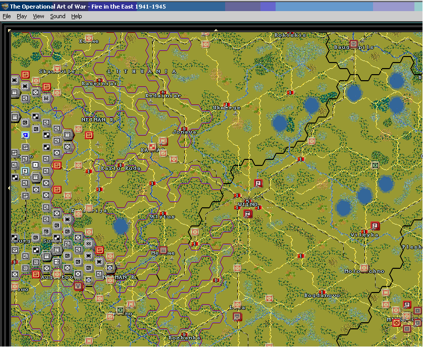Click the objective flag at Bogdanovo
This screenshot has width=423, height=347.
click(x=322, y=292)
